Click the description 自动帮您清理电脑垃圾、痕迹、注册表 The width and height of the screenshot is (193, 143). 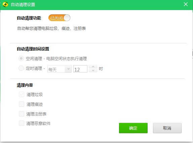tap(51, 29)
